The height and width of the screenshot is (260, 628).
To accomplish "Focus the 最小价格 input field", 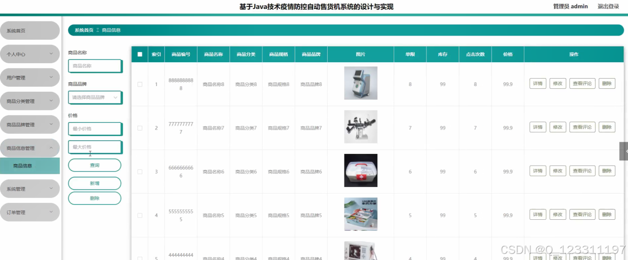I will click(95, 129).
